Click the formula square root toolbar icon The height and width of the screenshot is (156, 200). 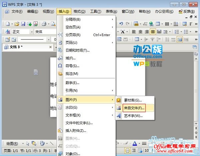[145, 24]
